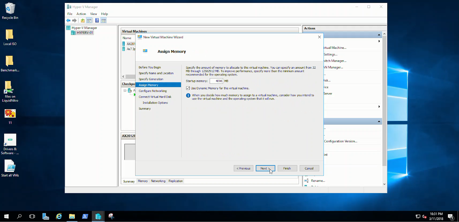
Task: Open the Action menu
Action: tap(81, 14)
